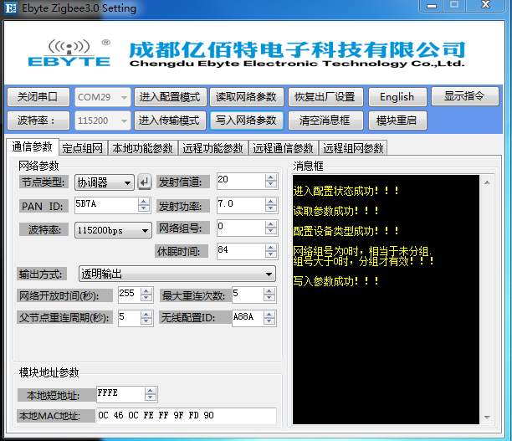Open the 输出方式 透明输出 dropdown
The width and height of the screenshot is (512, 441).
point(269,274)
